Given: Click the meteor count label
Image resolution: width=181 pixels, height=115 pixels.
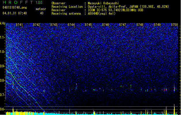Looking at the screenshot, I should click(41, 9).
